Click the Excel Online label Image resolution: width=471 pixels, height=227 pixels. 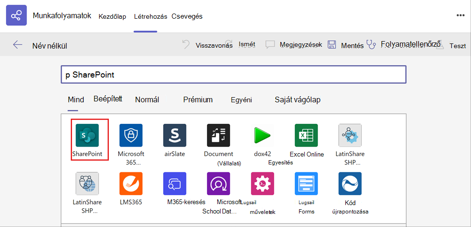[x=307, y=154]
